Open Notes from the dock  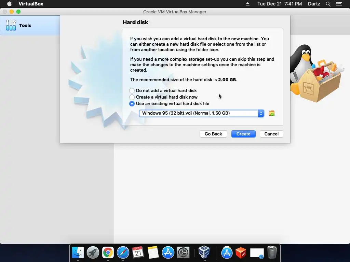click(x=153, y=252)
